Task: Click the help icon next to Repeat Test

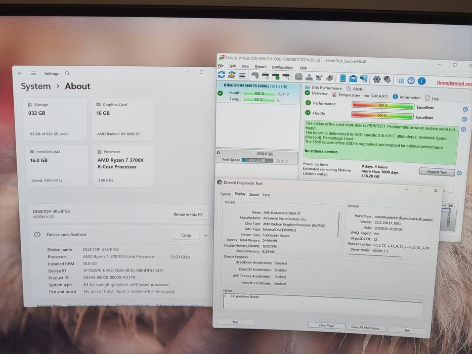Action: tap(459, 173)
